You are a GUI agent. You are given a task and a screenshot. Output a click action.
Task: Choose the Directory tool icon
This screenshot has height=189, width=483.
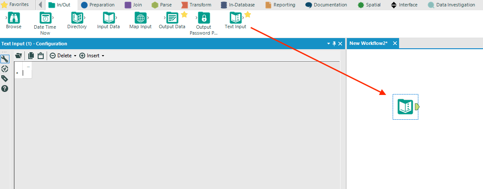coord(78,18)
